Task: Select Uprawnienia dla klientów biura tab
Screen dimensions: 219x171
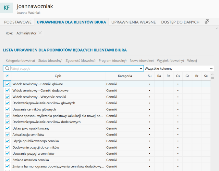Action: click(x=71, y=22)
